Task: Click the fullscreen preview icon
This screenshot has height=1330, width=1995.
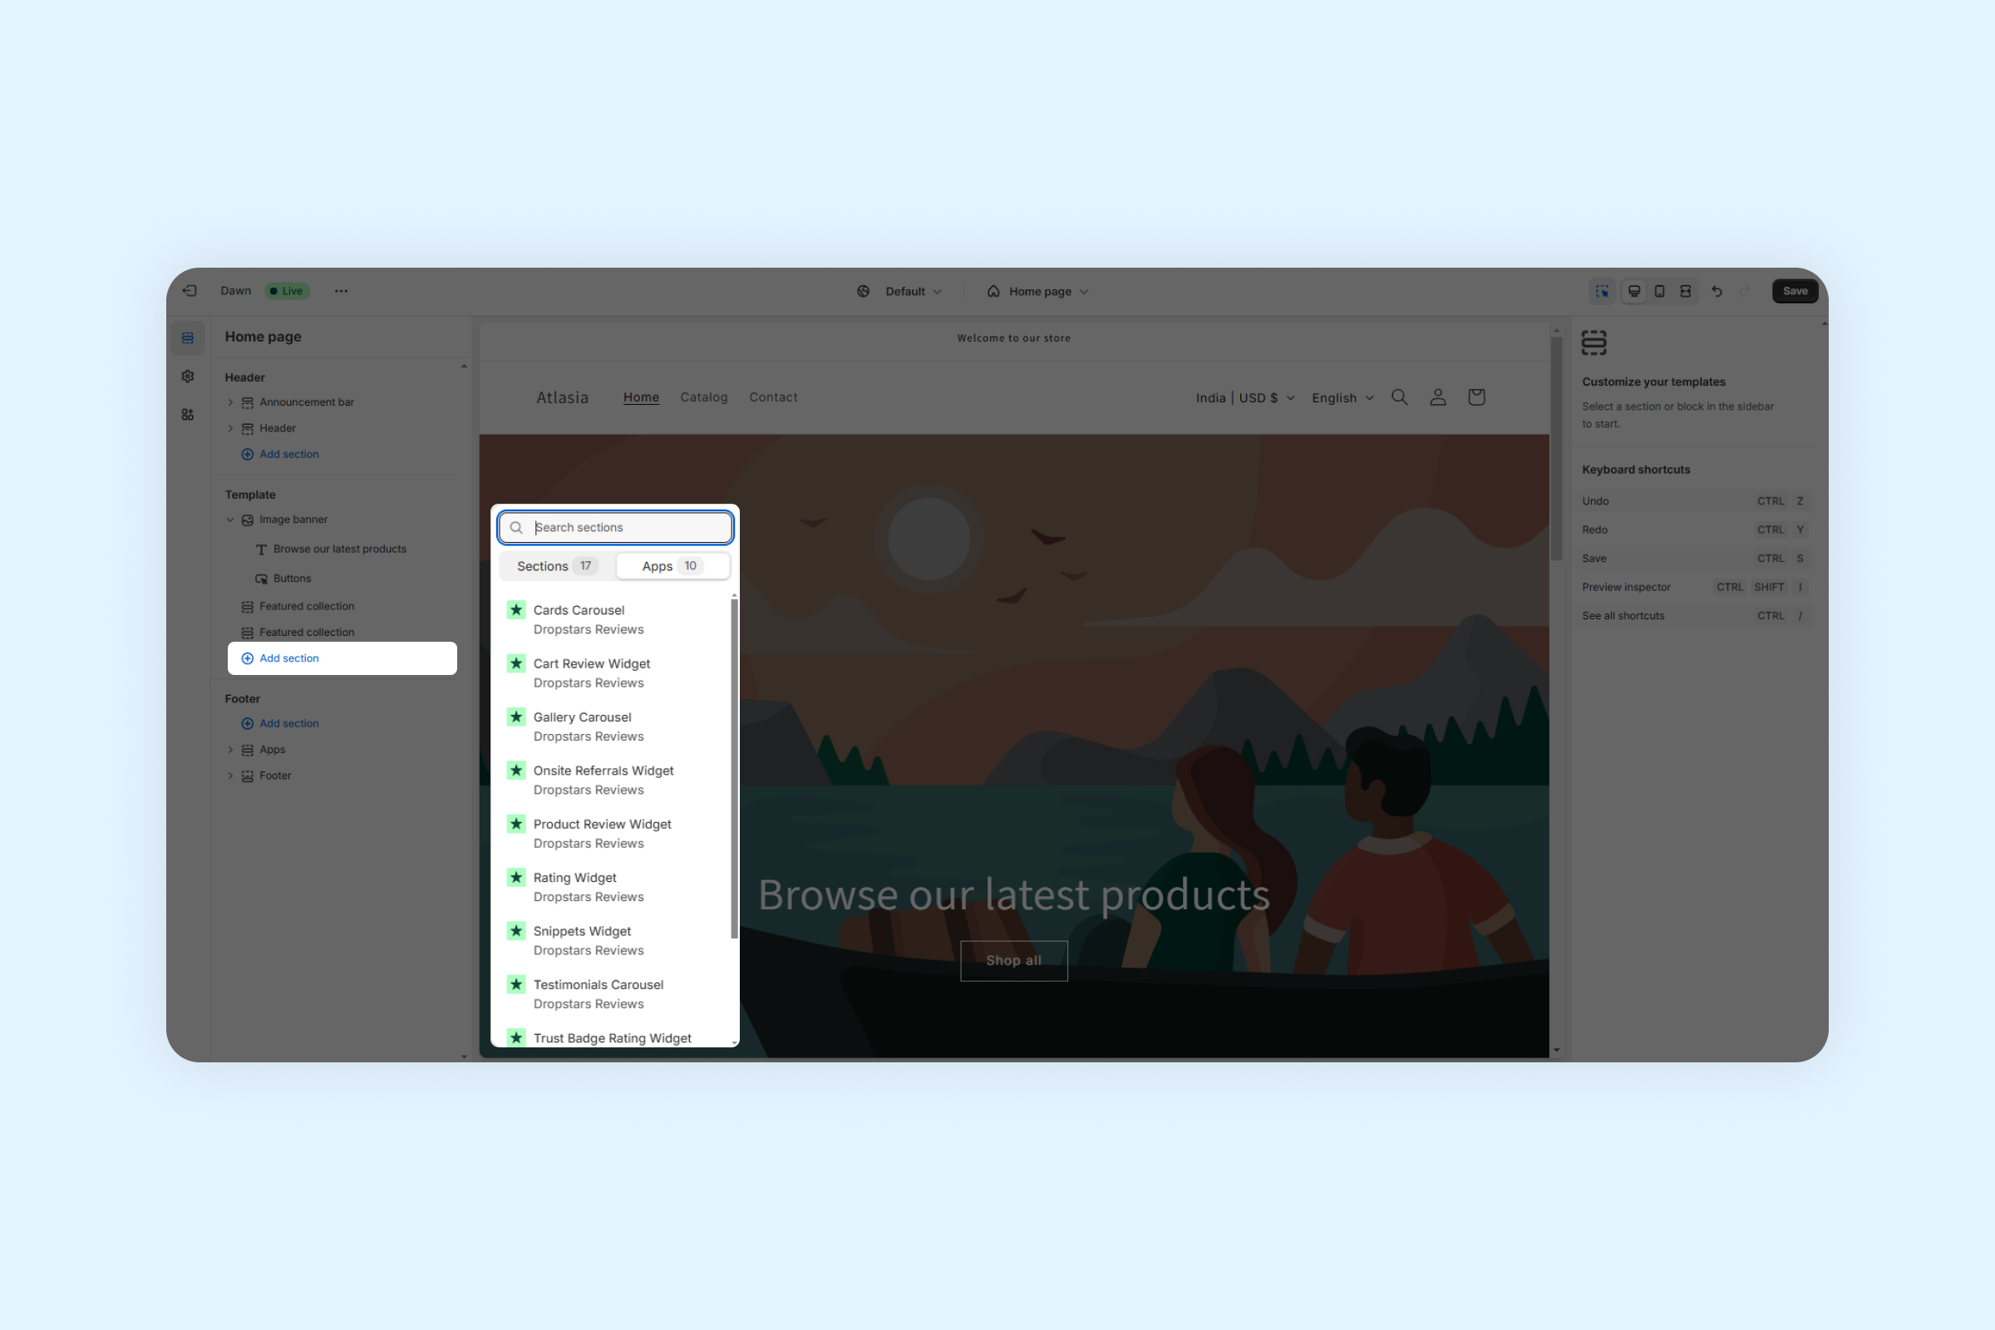Action: point(1686,291)
